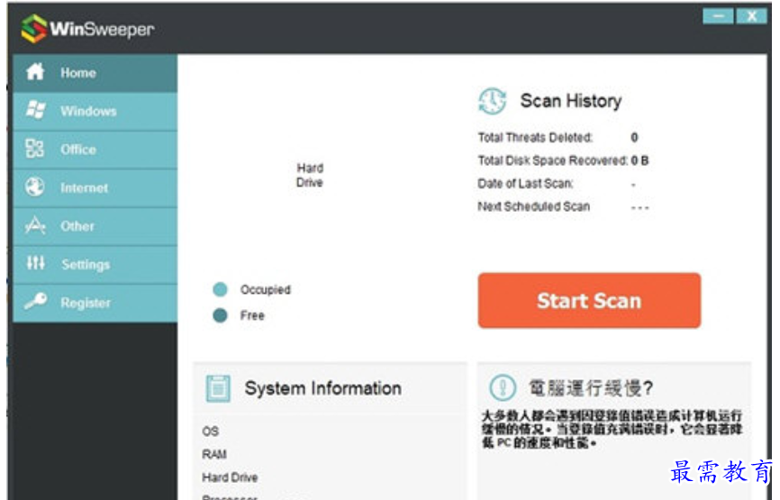The height and width of the screenshot is (500, 780).
Task: Click the OS row in System Information
Action: (x=211, y=432)
